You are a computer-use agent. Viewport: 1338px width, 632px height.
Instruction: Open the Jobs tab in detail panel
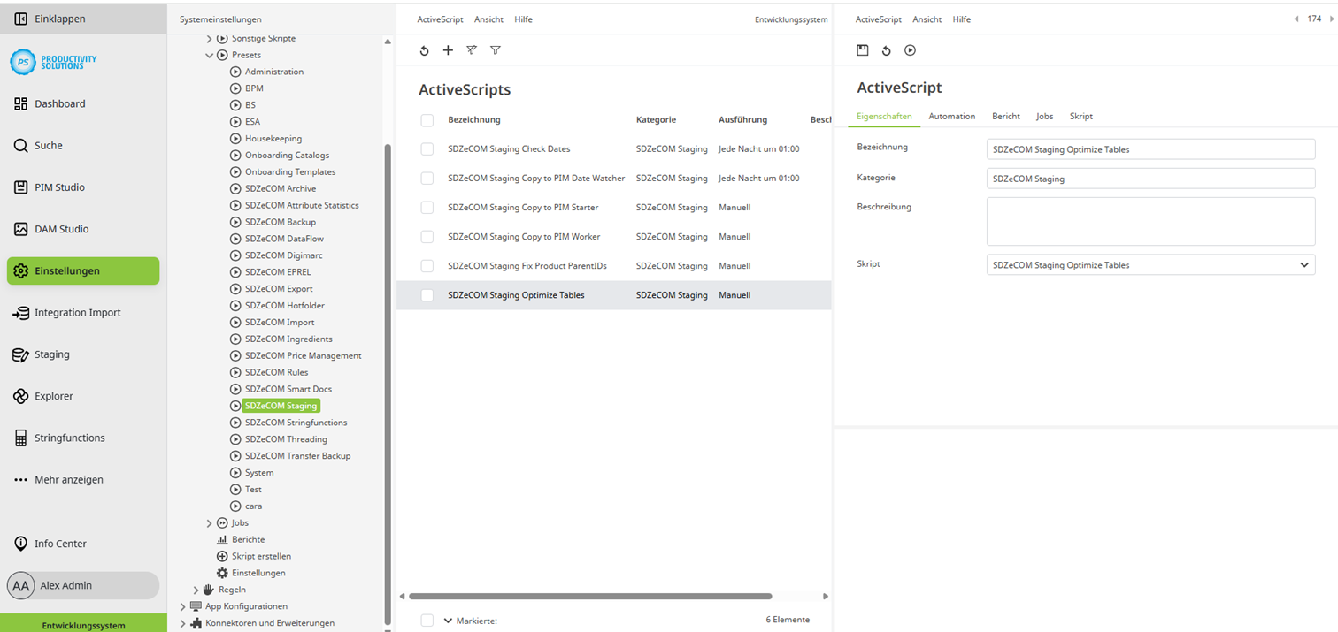1044,116
